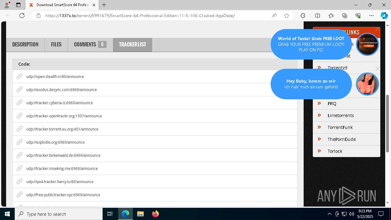The height and width of the screenshot is (220, 391).
Task: Link icon beside free.publictracker.xyz
Action: click(x=20, y=195)
